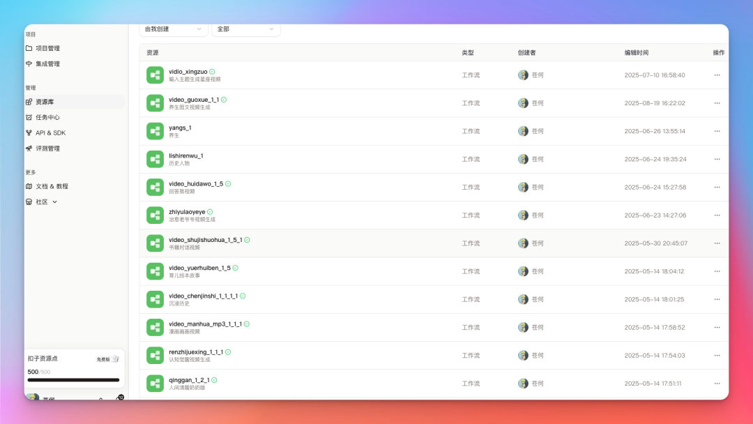Click the folder icon for 项目管理
Viewport: 753px width, 424px height.
tap(29, 48)
